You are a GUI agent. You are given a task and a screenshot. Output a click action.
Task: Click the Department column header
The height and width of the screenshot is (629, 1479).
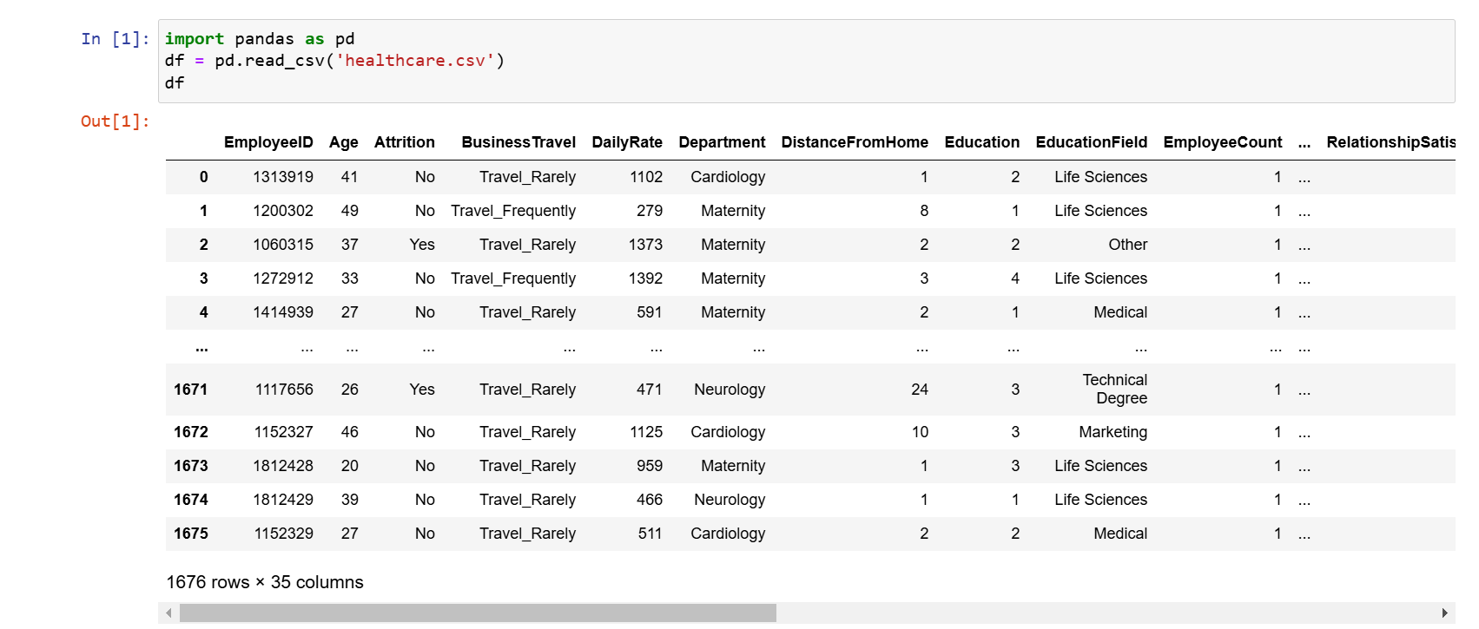pos(722,142)
